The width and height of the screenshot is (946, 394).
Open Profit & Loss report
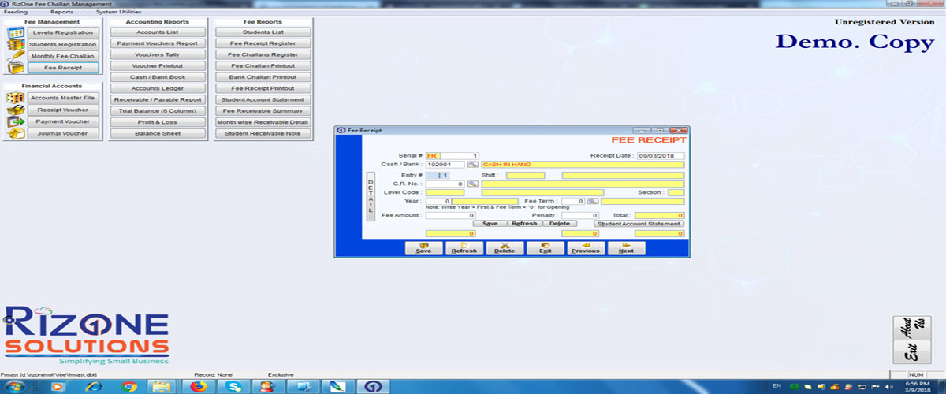[157, 122]
